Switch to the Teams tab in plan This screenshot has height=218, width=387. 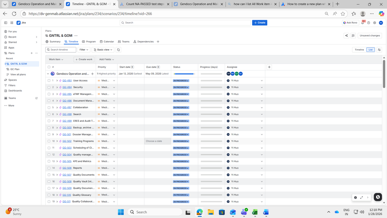click(x=124, y=42)
